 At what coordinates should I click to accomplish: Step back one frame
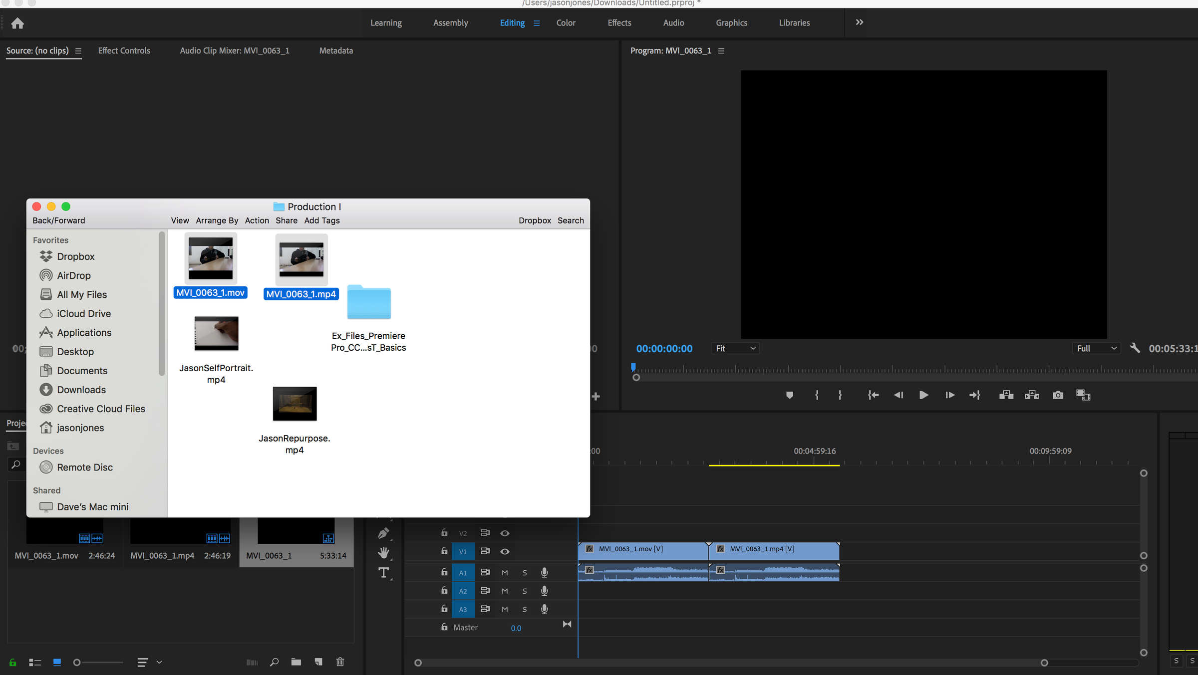coord(898,395)
